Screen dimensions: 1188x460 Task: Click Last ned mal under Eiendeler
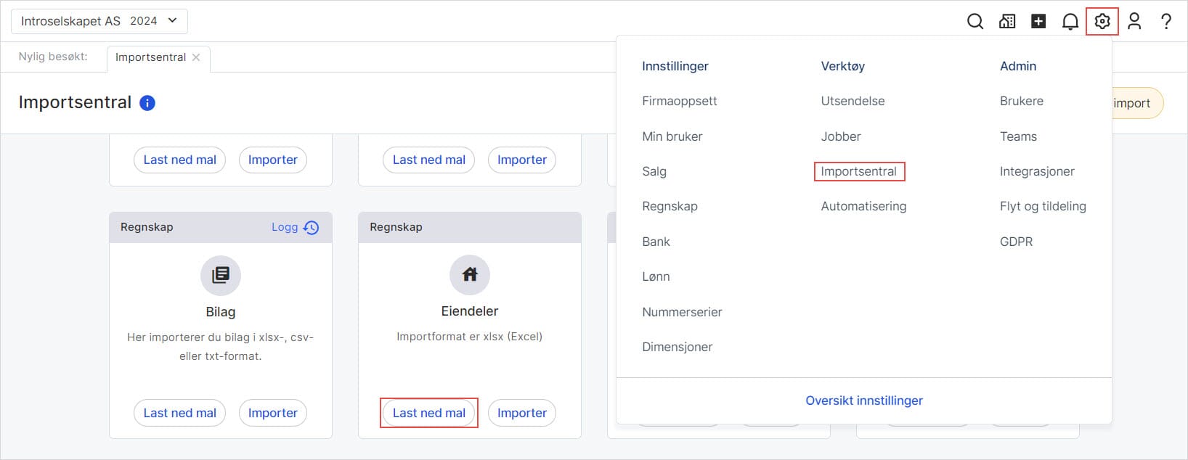[x=428, y=412]
